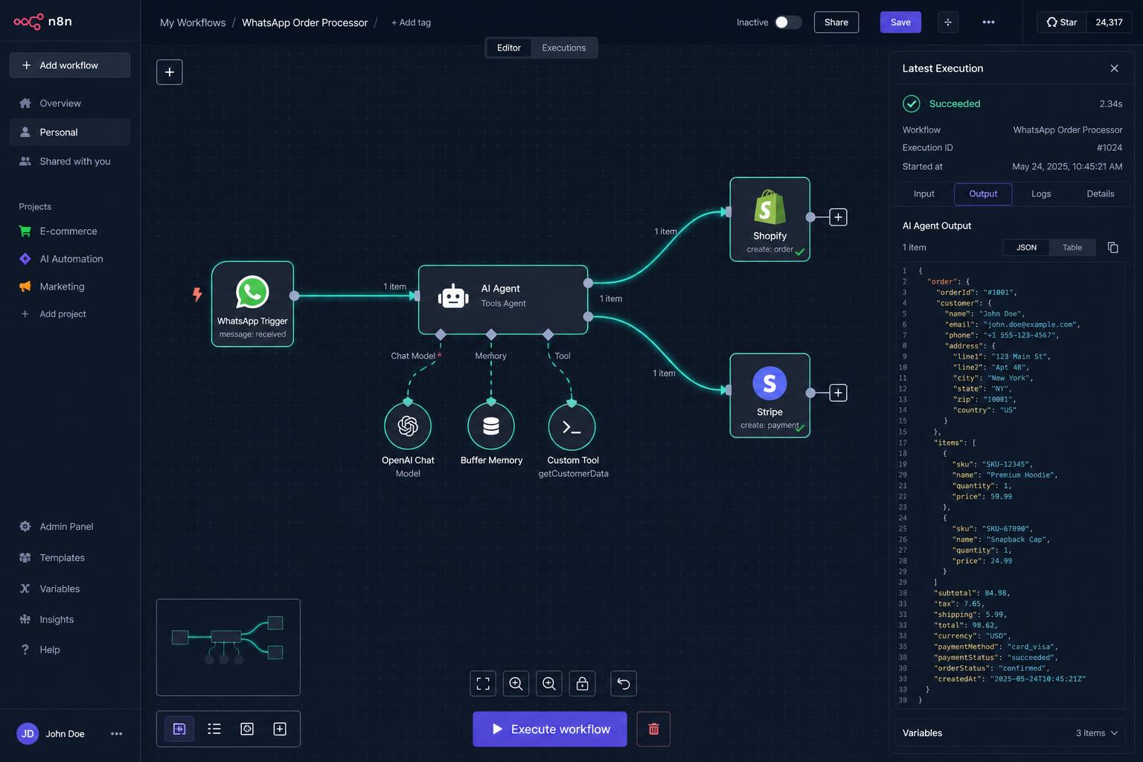Click the red trash delete icon
This screenshot has height=762, width=1143.
653,729
